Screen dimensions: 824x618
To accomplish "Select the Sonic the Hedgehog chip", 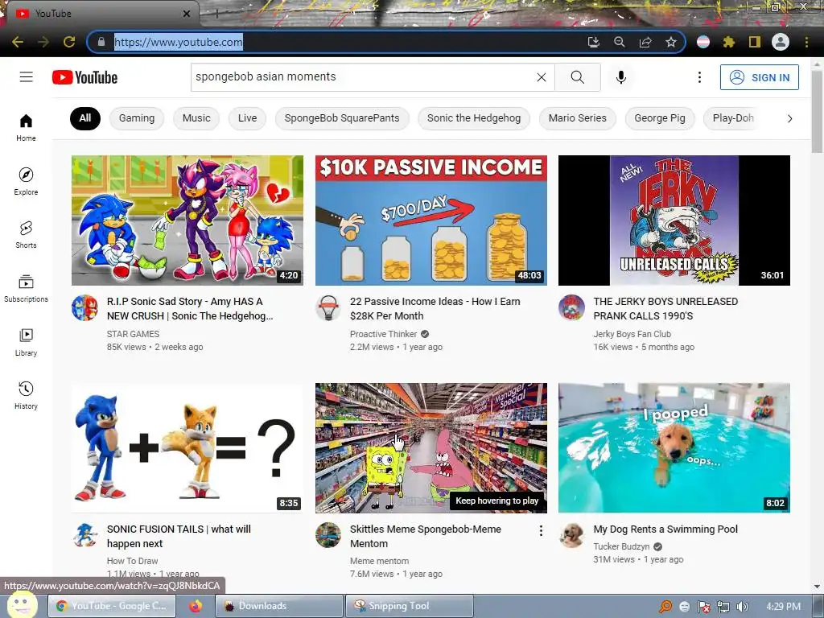I will (474, 118).
